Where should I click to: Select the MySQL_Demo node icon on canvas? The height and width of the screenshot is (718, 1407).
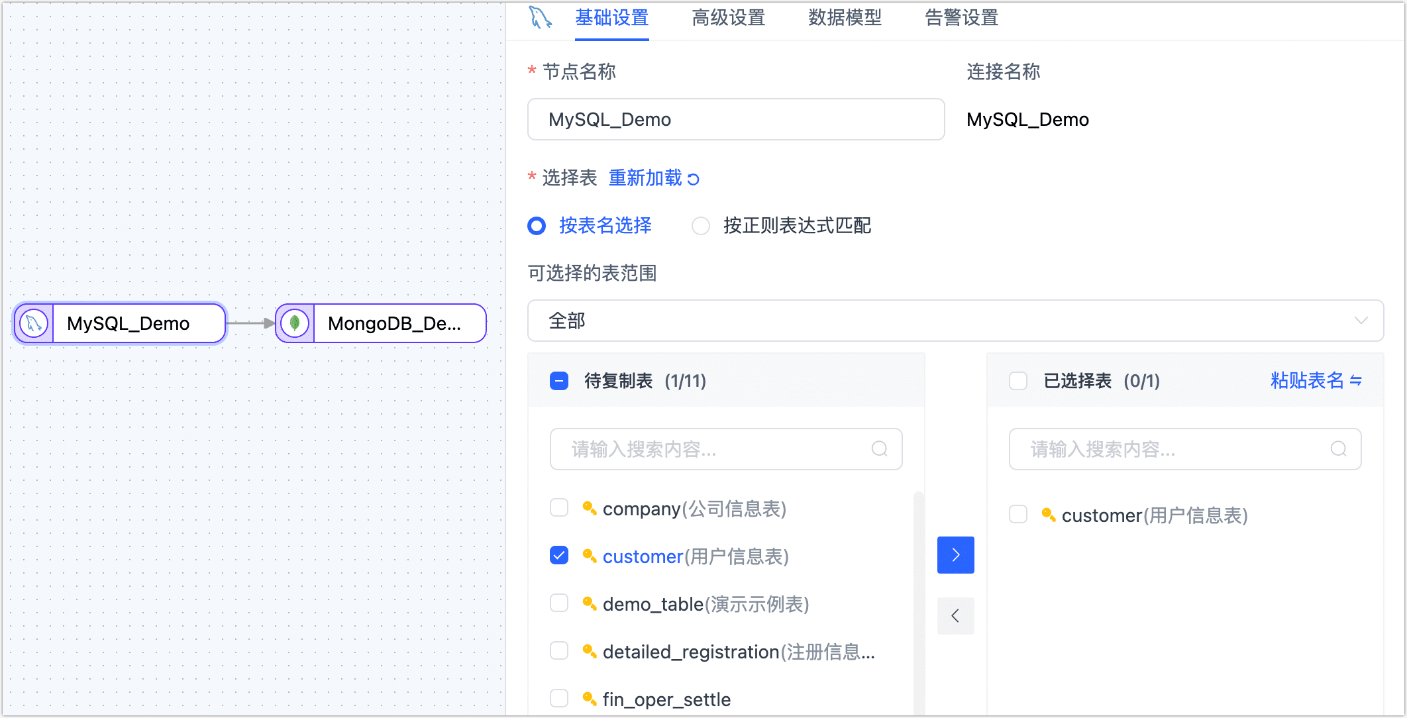[x=33, y=323]
